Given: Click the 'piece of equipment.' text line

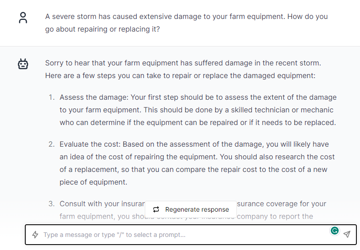Looking at the screenshot, I should pyautogui.click(x=93, y=182).
